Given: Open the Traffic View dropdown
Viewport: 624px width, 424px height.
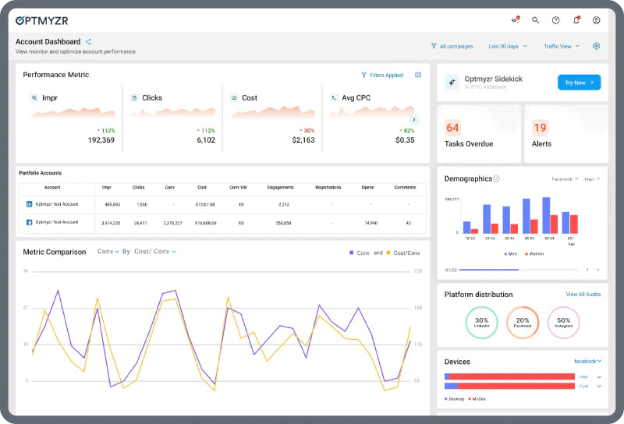Looking at the screenshot, I should tap(562, 46).
